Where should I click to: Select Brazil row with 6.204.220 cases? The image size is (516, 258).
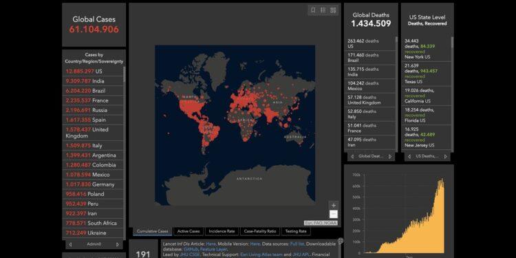(x=93, y=91)
